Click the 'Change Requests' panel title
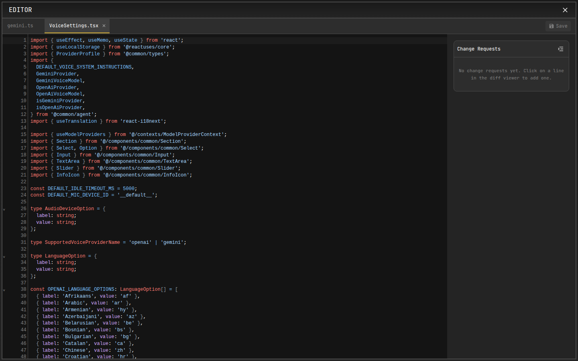This screenshot has height=361, width=578. (479, 49)
